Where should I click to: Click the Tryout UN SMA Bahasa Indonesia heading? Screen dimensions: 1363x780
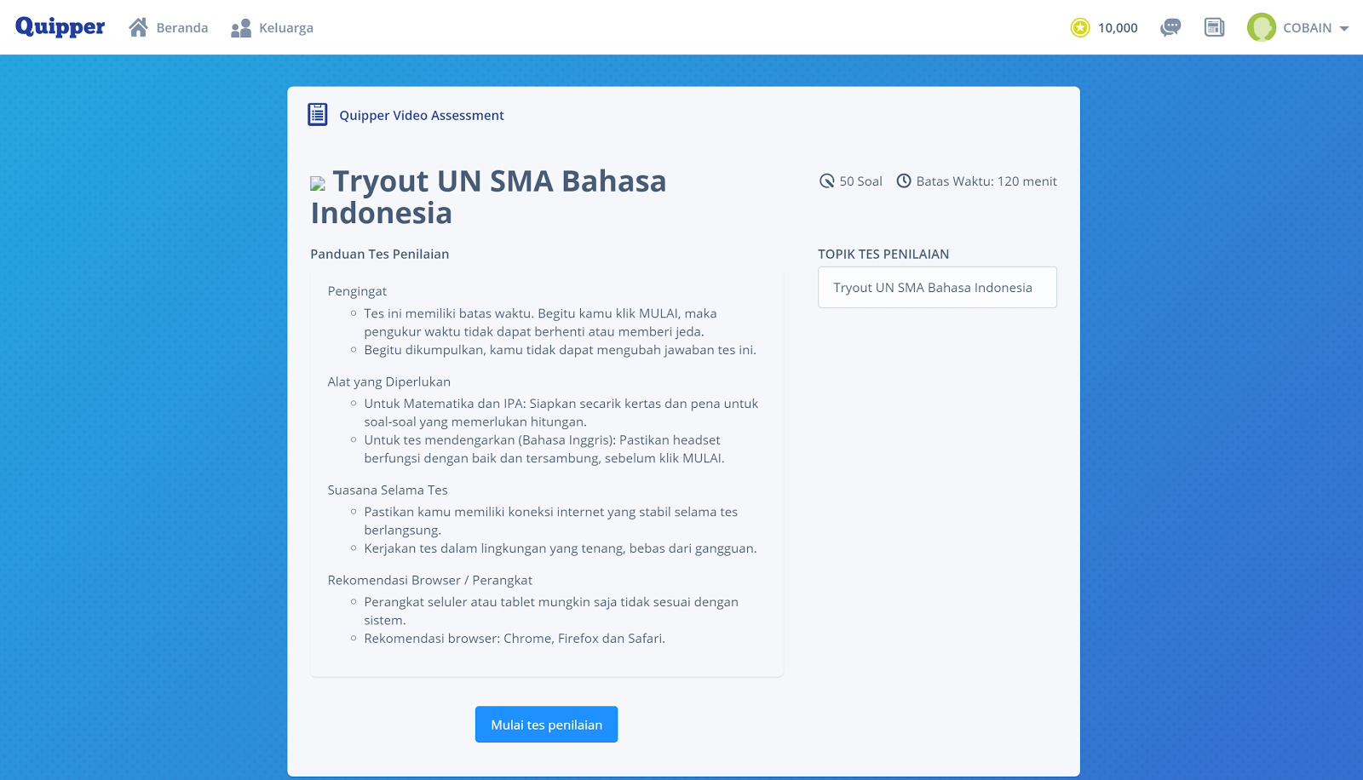pos(489,197)
